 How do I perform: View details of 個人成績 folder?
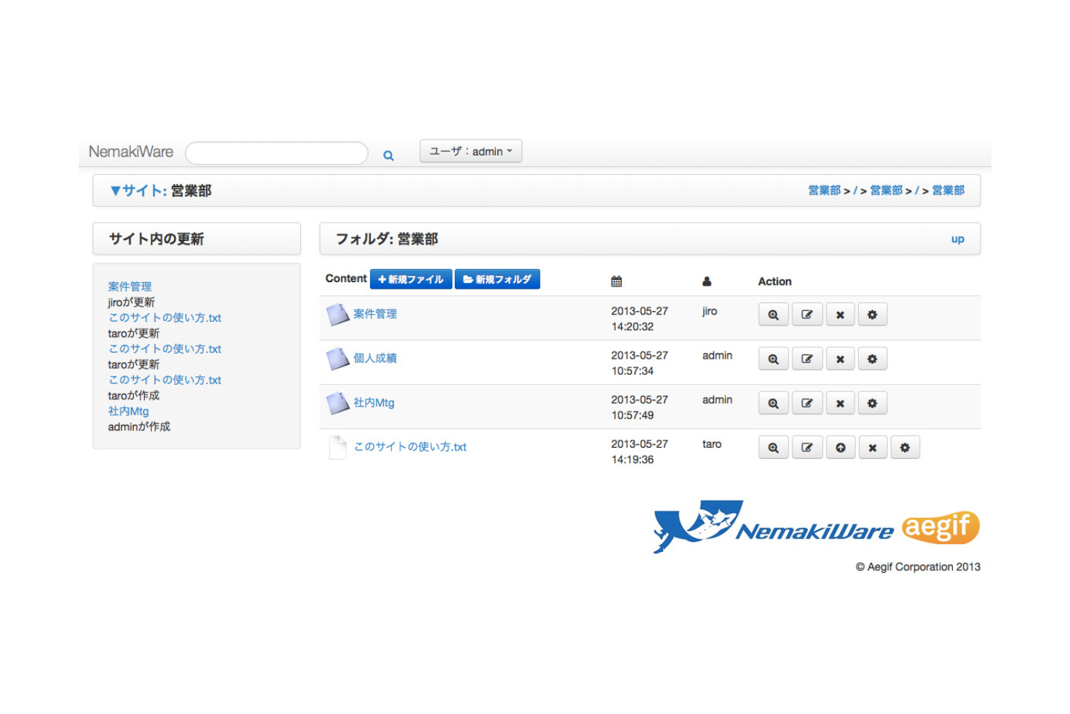(774, 359)
